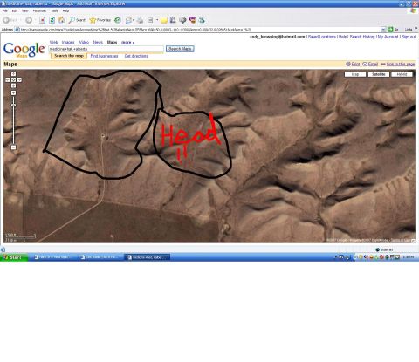Switch to the first taskbar window
This screenshot has width=419, height=362.
pyautogui.click(x=53, y=257)
